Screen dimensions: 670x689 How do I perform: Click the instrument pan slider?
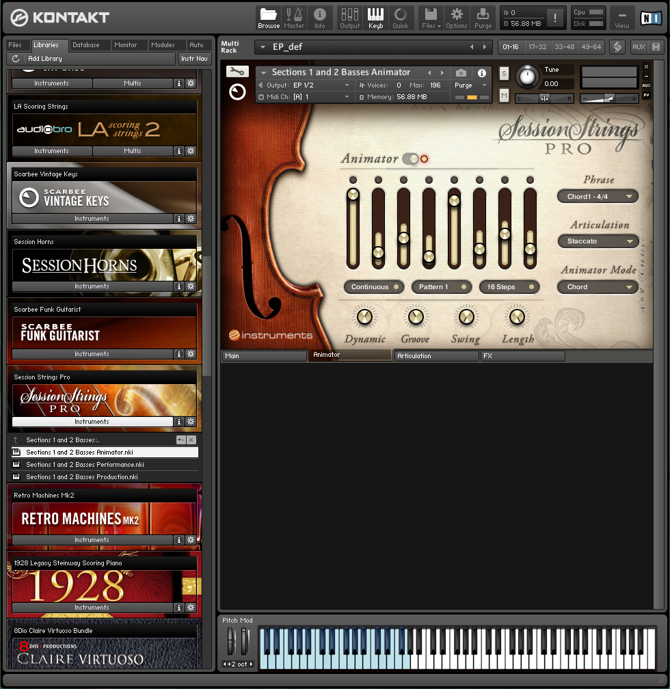pos(544,98)
